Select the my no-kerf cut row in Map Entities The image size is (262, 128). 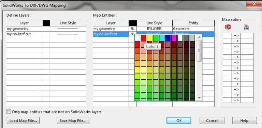coord(154,34)
